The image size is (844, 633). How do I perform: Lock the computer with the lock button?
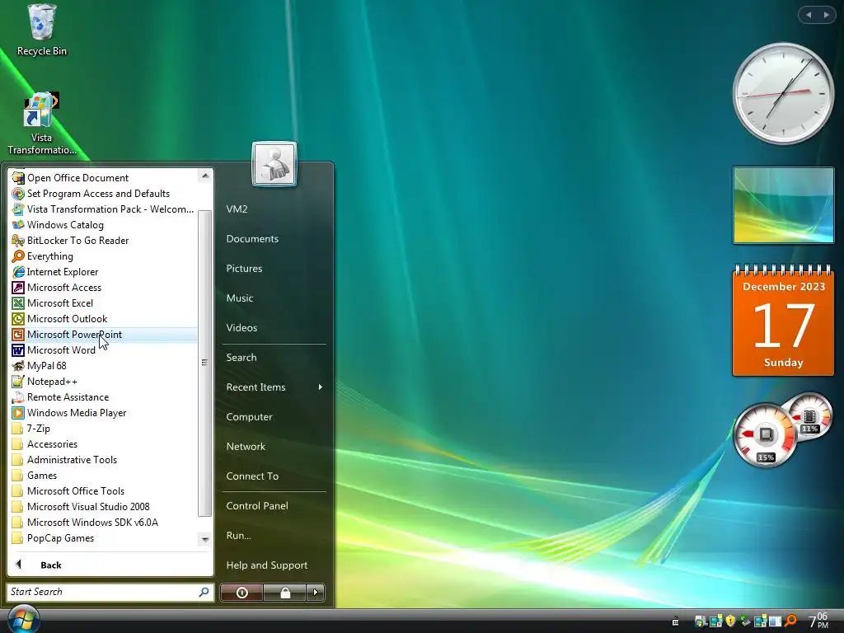click(285, 593)
